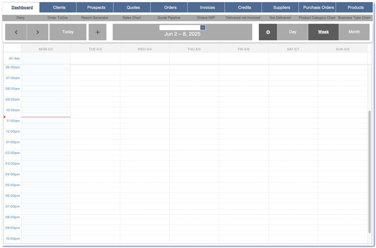Advance to next week with right arrow
The image size is (376, 248).
coord(38,32)
